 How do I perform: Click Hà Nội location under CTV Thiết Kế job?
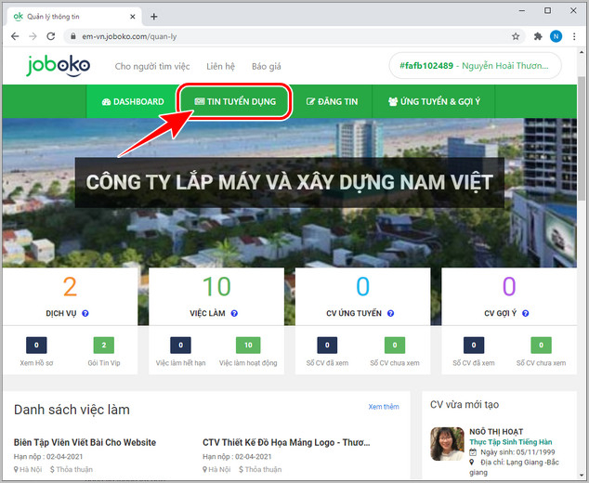[x=216, y=469]
